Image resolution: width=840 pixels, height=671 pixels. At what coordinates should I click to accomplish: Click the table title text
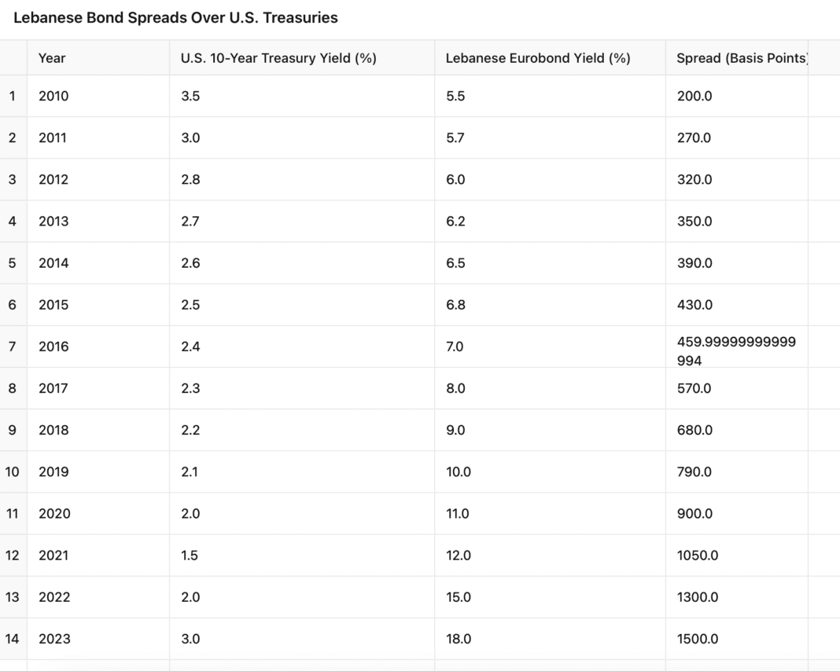coord(175,17)
